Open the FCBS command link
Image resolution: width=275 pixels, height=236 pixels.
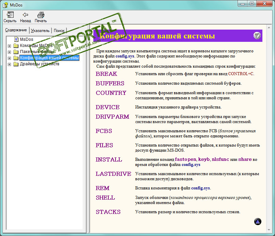tap(104, 131)
